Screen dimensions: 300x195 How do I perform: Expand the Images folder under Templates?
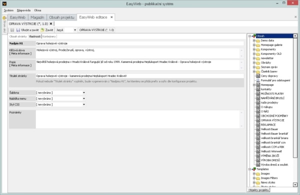(254, 174)
